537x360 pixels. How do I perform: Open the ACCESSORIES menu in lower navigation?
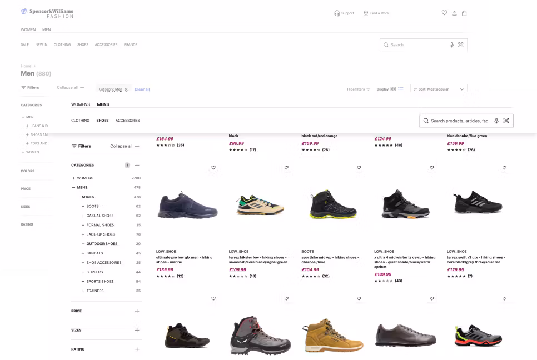pyautogui.click(x=127, y=121)
